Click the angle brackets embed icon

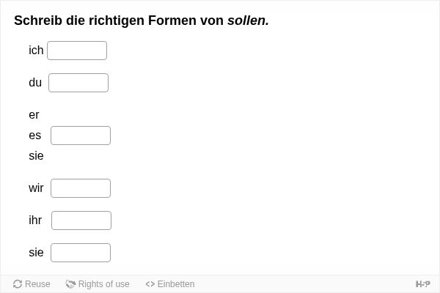(x=150, y=284)
